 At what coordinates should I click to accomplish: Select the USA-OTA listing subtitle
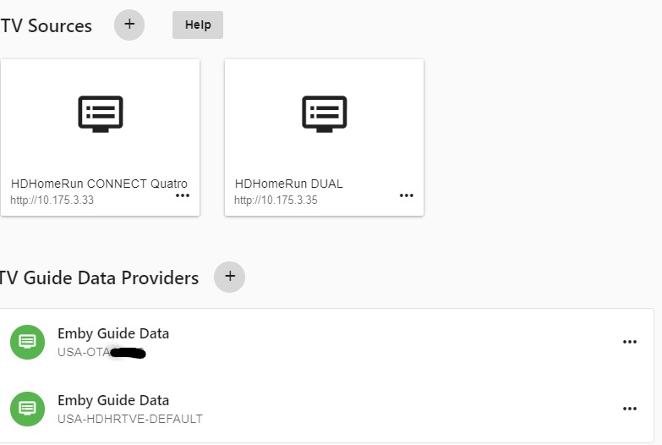tap(101, 353)
